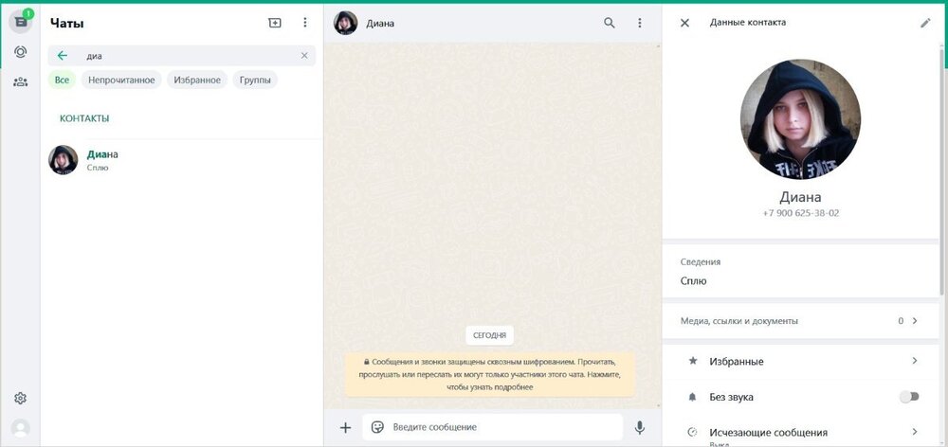Record a voice message with microphone
The image size is (948, 447).
click(640, 427)
